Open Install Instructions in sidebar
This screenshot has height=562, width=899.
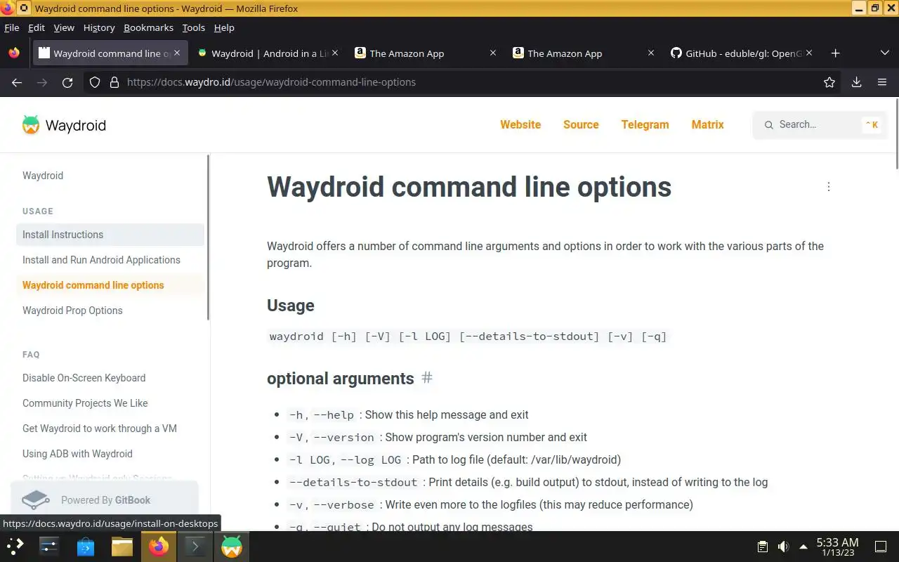tap(110, 235)
